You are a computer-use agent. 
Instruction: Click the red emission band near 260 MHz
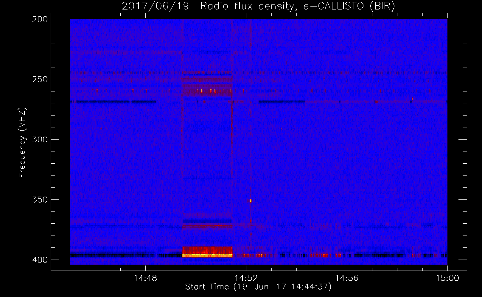pos(207,91)
